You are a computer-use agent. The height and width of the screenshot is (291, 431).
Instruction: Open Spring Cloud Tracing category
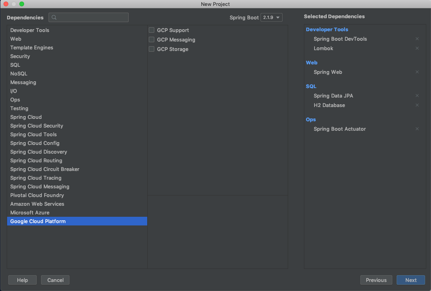coord(77,178)
